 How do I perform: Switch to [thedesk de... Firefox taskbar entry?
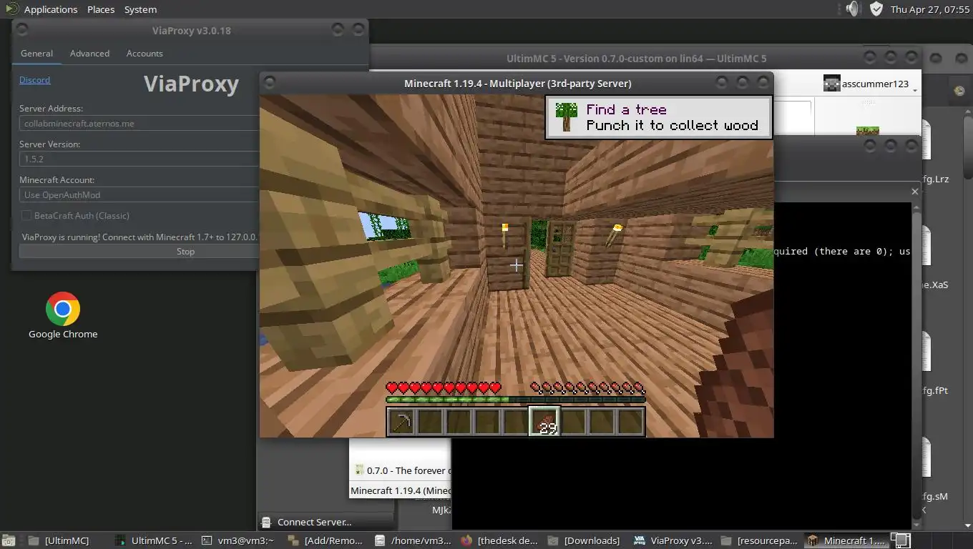[500, 540]
